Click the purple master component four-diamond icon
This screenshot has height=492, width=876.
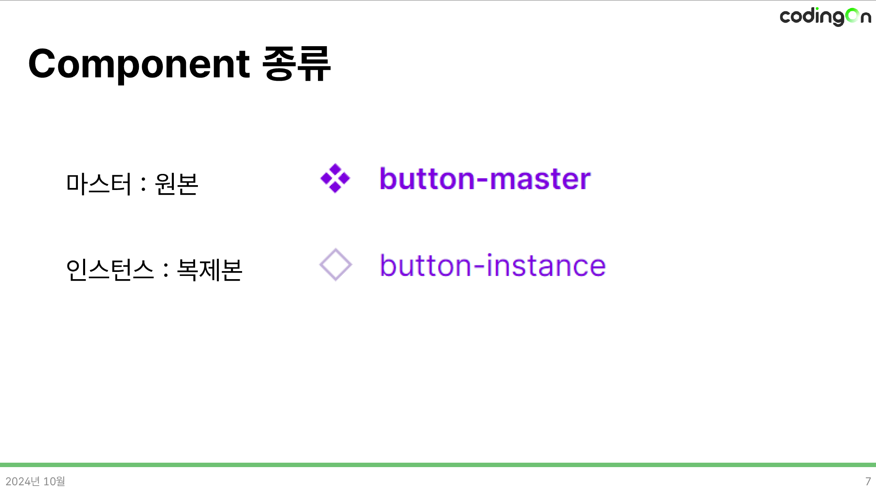335,178
